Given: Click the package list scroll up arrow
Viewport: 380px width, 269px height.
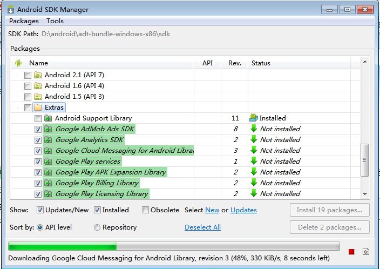Looking at the screenshot, I should (365, 62).
